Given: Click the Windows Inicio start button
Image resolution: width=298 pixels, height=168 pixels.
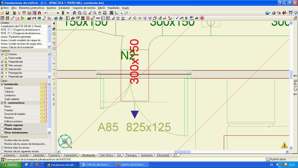Looking at the screenshot, I should [x=10, y=165].
